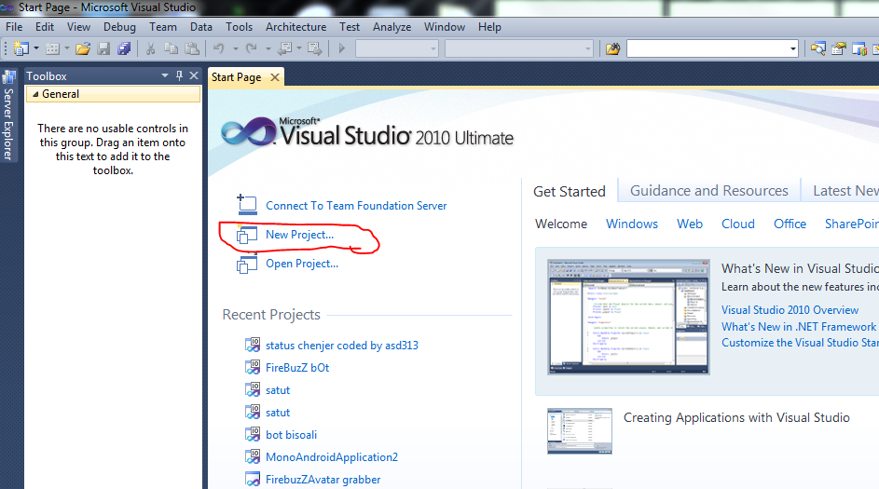The image size is (879, 489).
Task: Switch to Guidance and Resources tab
Action: (709, 191)
